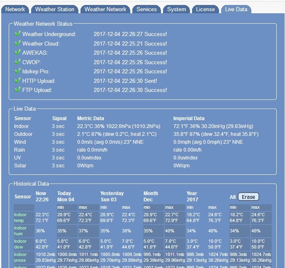Open the Network tab
285x268 pixels.
15,9
